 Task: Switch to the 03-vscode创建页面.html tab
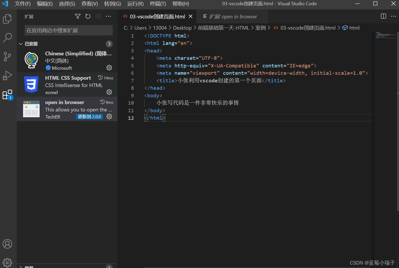click(x=157, y=17)
